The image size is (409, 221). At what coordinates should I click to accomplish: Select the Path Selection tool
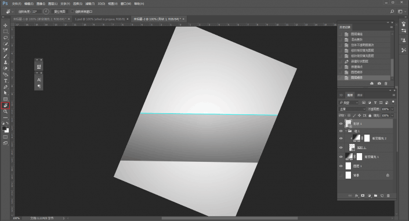[5, 93]
